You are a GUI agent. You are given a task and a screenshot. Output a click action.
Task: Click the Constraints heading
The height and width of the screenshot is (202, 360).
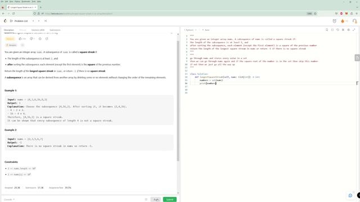point(11,162)
